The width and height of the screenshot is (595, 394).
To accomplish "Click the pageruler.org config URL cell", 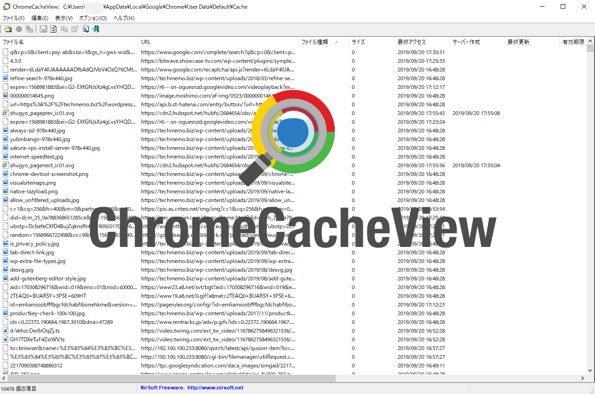I will (x=218, y=305).
